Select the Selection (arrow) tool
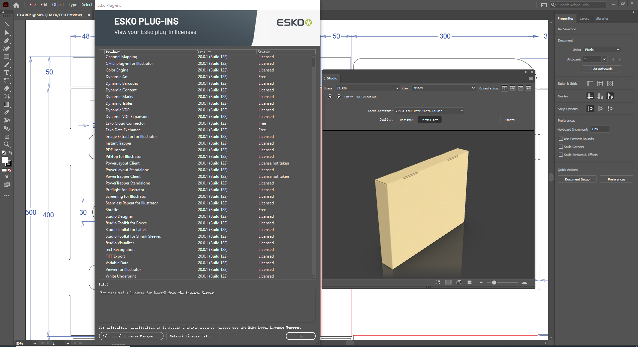The width and height of the screenshot is (638, 347). (7, 25)
